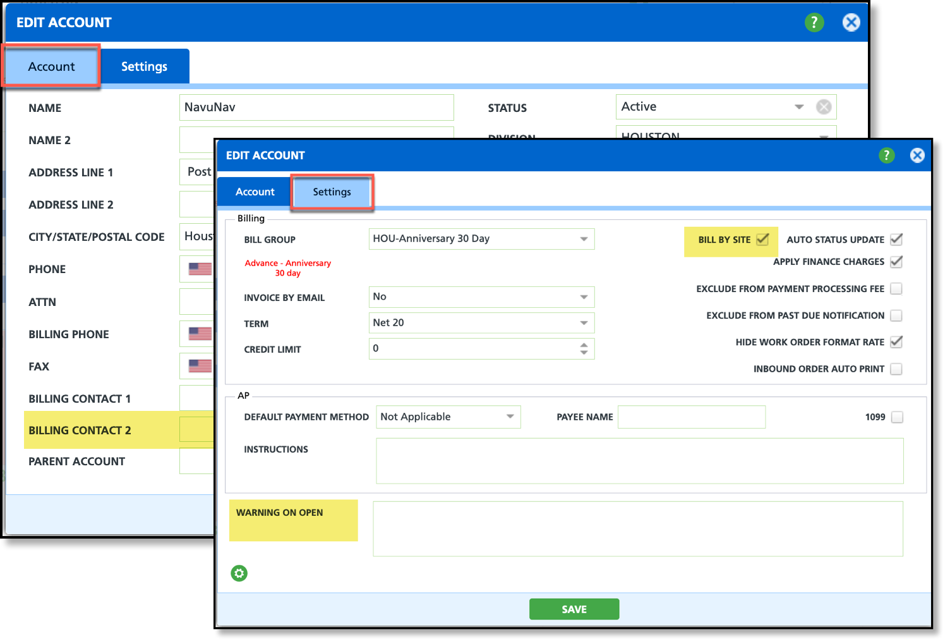Increase the Credit Limit value
This screenshot has height=641, width=950.
584,345
